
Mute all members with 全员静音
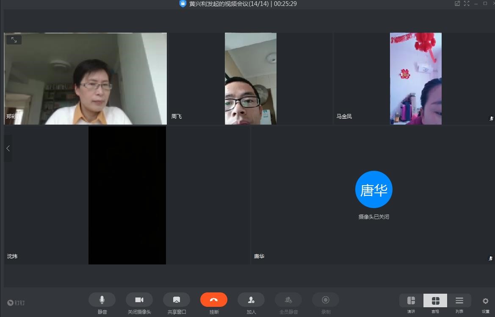pos(288,300)
